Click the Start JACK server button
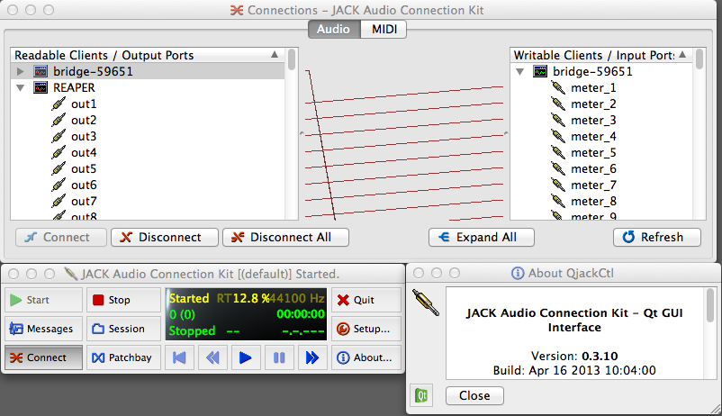Viewport: 722px width, 416px height. (44, 300)
